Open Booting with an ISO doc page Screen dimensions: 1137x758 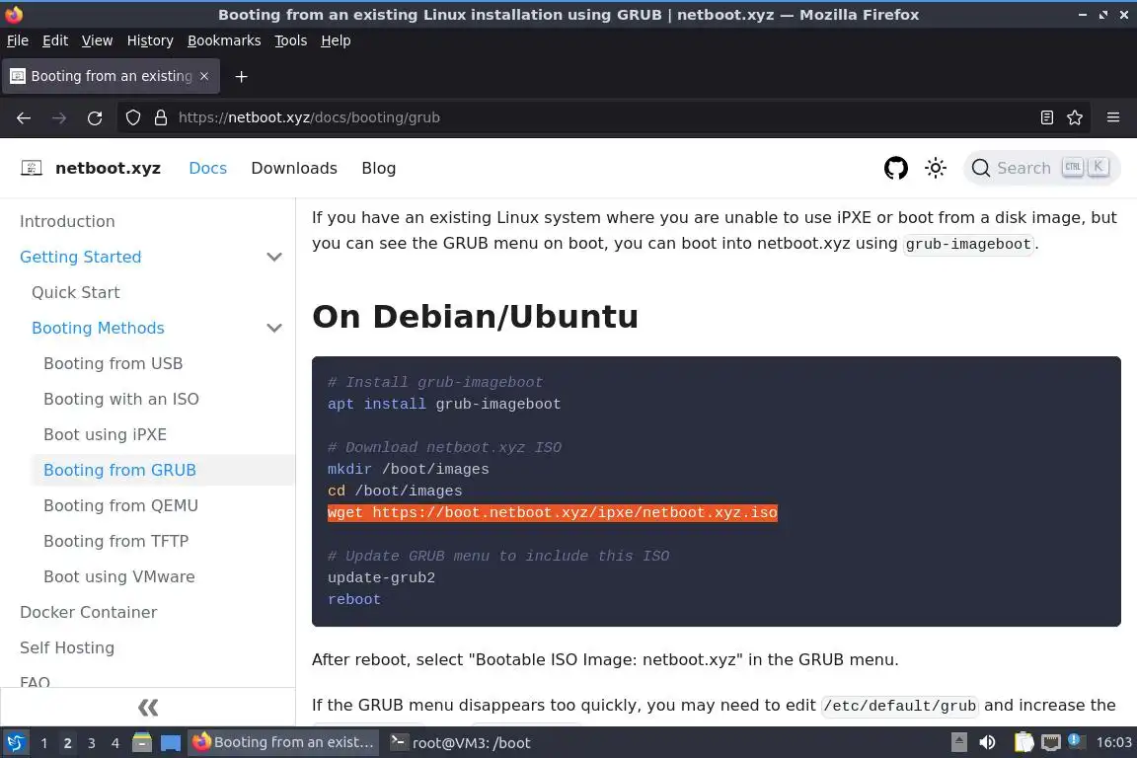(121, 399)
